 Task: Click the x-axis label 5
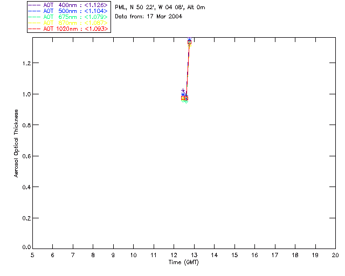coord(32,256)
